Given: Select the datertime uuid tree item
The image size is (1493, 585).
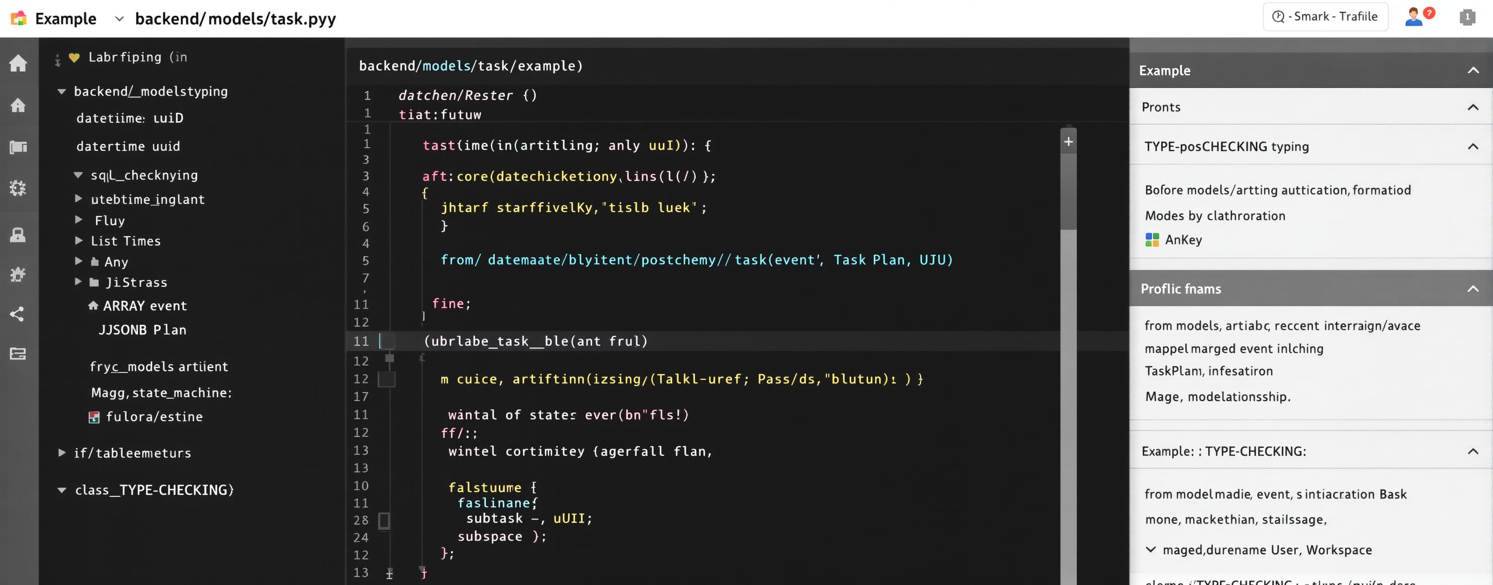Looking at the screenshot, I should pyautogui.click(x=128, y=147).
